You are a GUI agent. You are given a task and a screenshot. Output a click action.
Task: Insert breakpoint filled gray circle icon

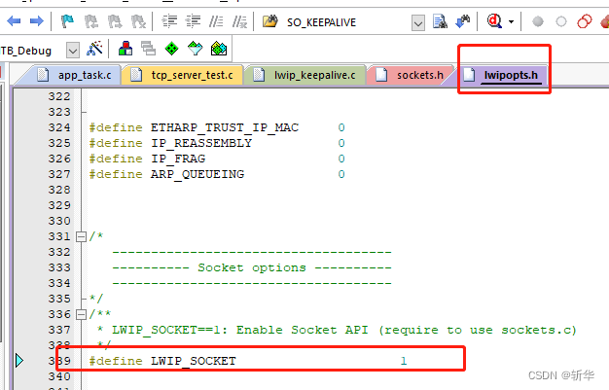(x=538, y=21)
